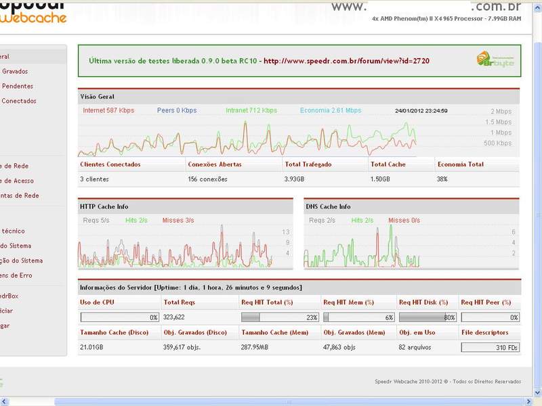Screen dimensions: 542x406
Task: Click the Brbyte logo icon in banner
Action: (x=495, y=59)
